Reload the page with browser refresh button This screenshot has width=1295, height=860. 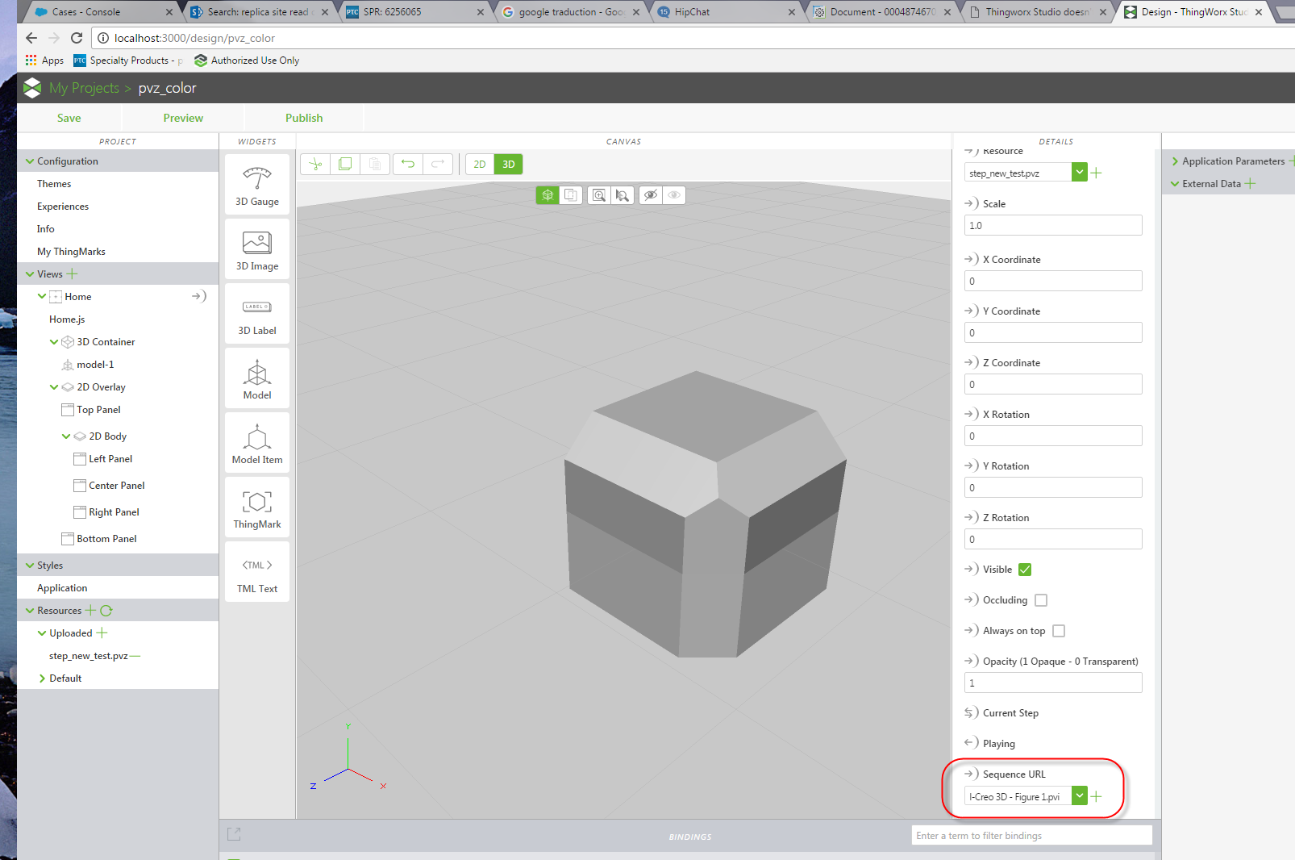(77, 38)
